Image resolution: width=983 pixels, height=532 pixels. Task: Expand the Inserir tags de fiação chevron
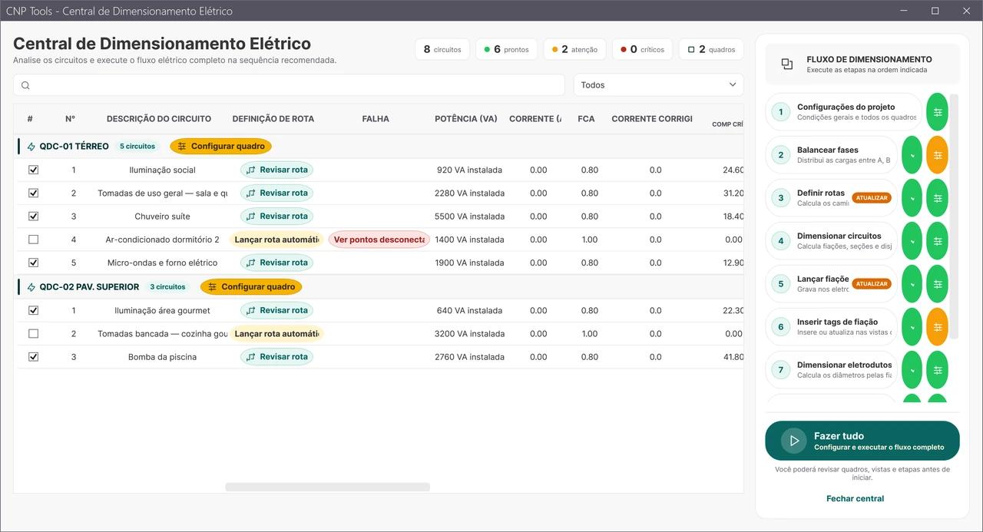point(912,327)
